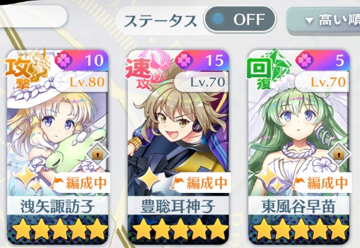Click the purple flower badge showing 10
Screen dimensions: 360x248
point(81,61)
